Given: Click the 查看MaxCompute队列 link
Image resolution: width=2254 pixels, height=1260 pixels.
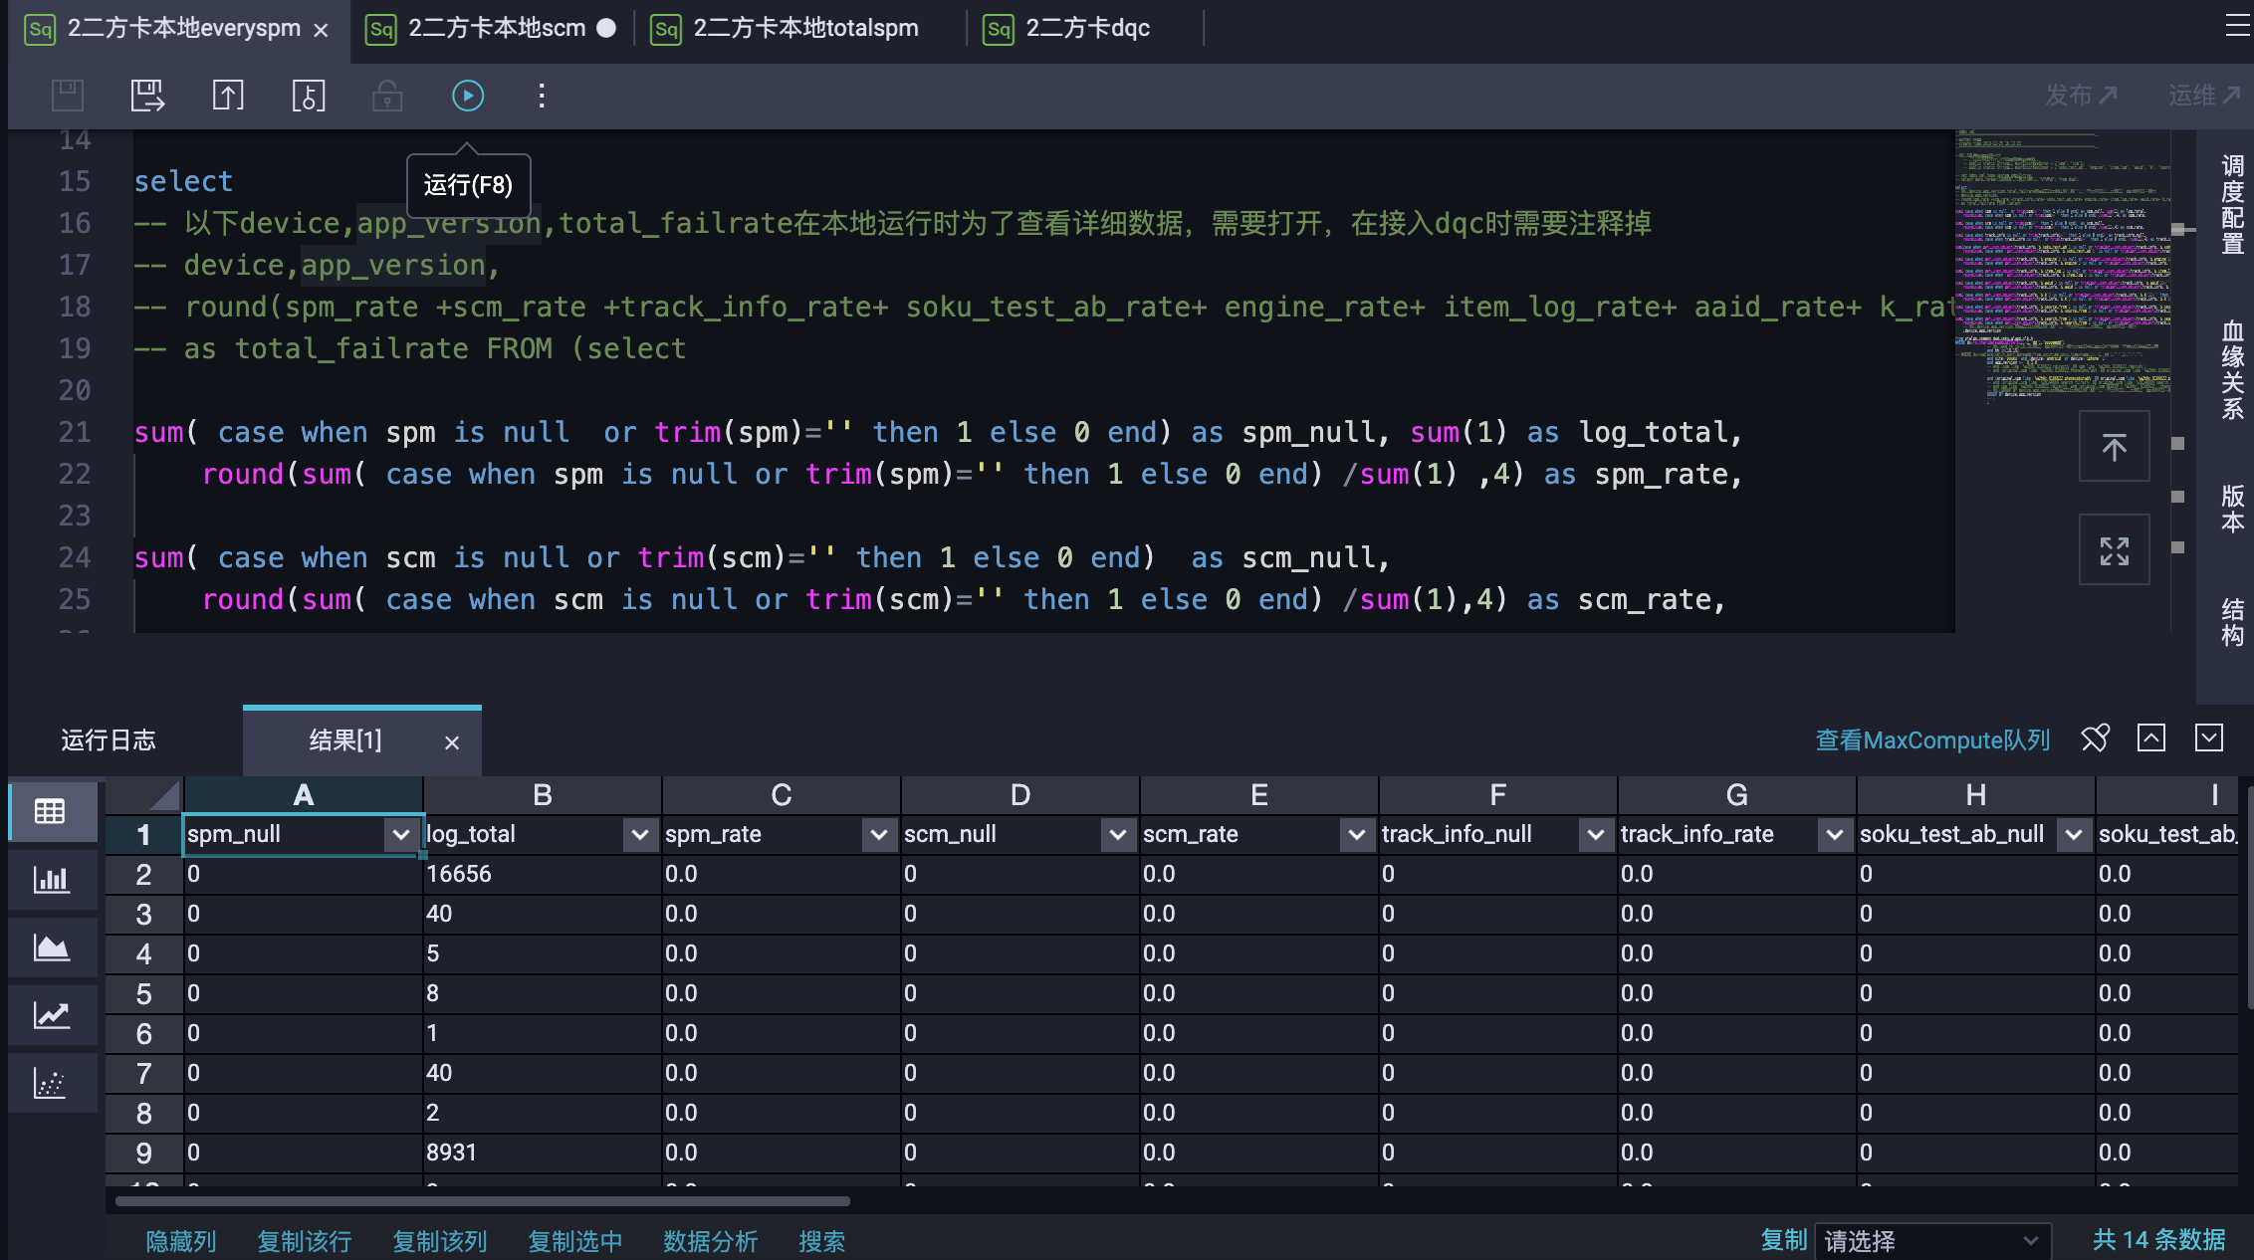Looking at the screenshot, I should 1932,740.
